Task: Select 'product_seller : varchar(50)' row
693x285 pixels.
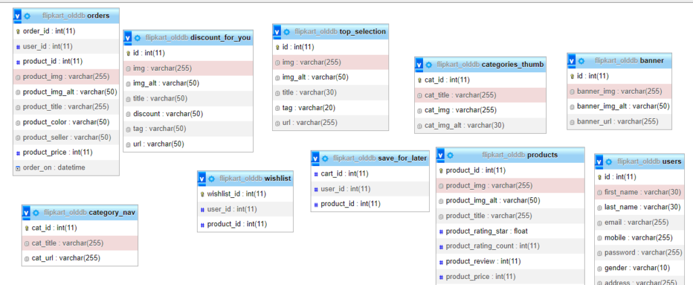Action: click(66, 138)
